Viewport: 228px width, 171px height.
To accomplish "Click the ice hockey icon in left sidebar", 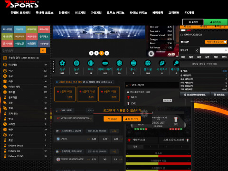I will (5, 87).
